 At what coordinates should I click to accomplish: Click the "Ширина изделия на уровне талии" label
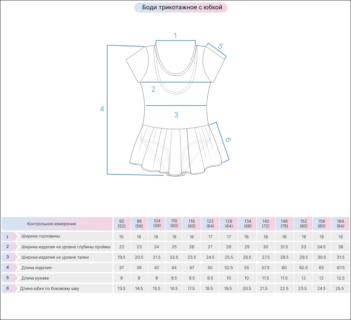[x=55, y=257]
